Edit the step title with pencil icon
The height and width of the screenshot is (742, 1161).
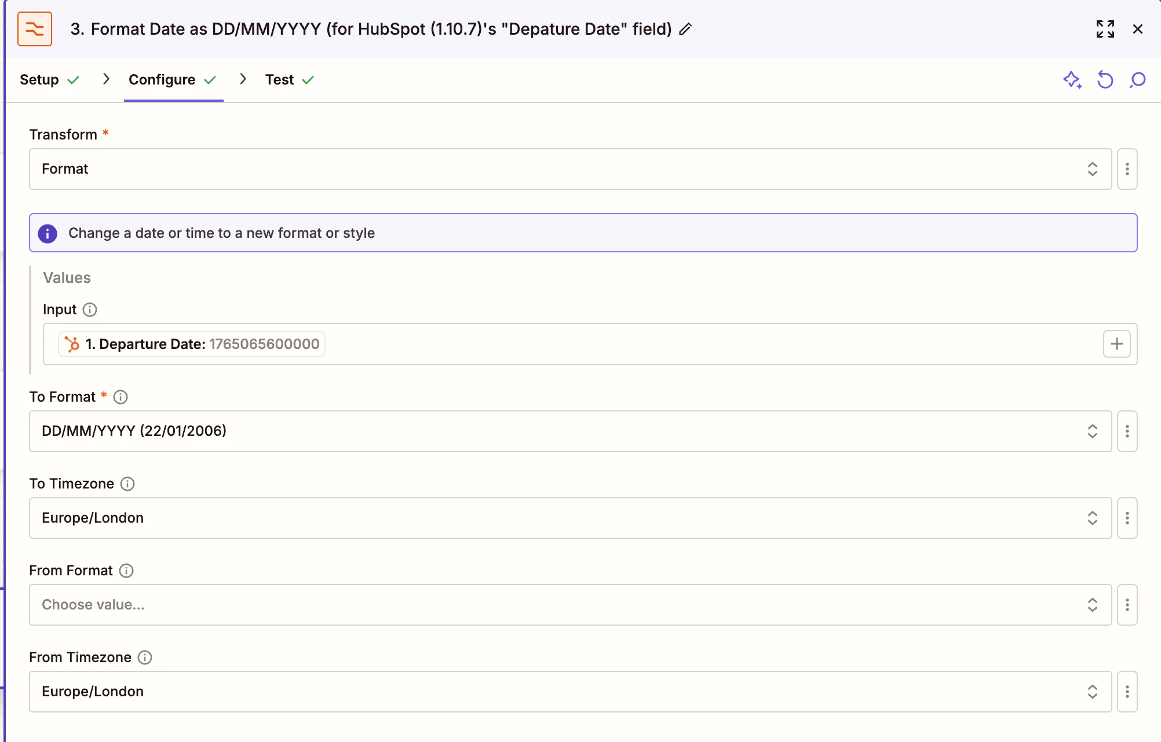coord(685,29)
